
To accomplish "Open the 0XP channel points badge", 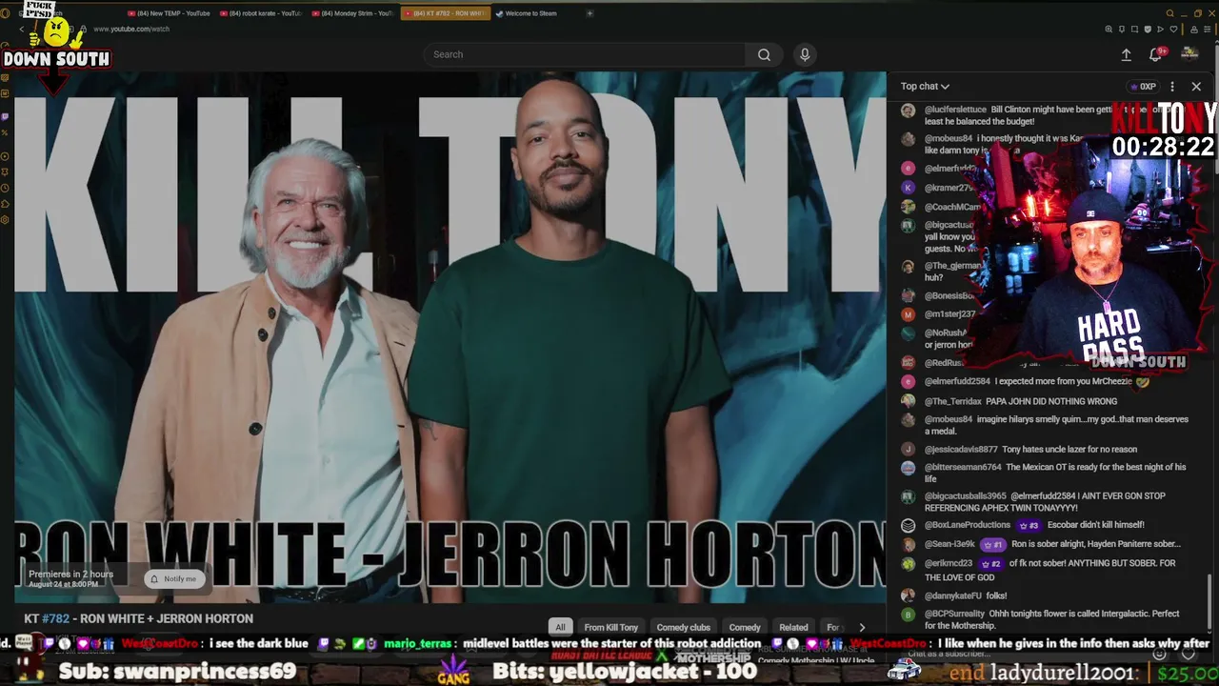I will click(x=1143, y=87).
